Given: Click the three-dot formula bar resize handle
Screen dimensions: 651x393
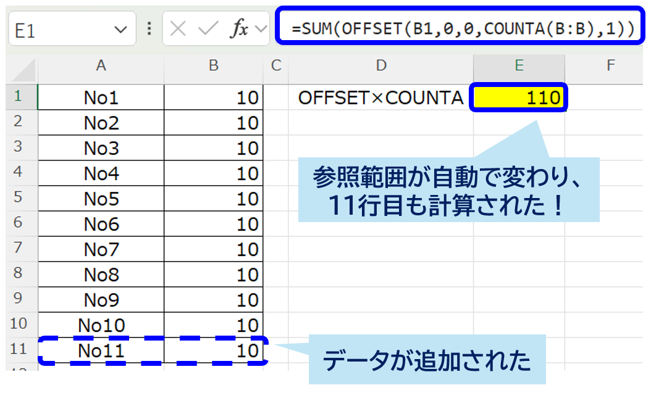Looking at the screenshot, I should click(x=149, y=30).
